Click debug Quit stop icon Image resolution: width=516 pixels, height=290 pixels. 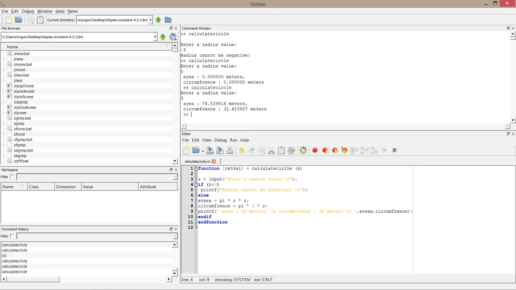[x=395, y=150]
